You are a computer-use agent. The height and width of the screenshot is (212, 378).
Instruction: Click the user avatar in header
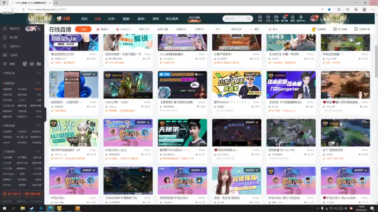click(314, 18)
